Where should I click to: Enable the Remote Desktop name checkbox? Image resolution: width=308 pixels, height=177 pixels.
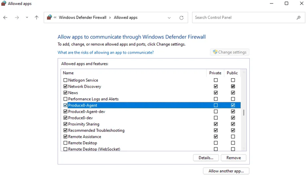65,143
